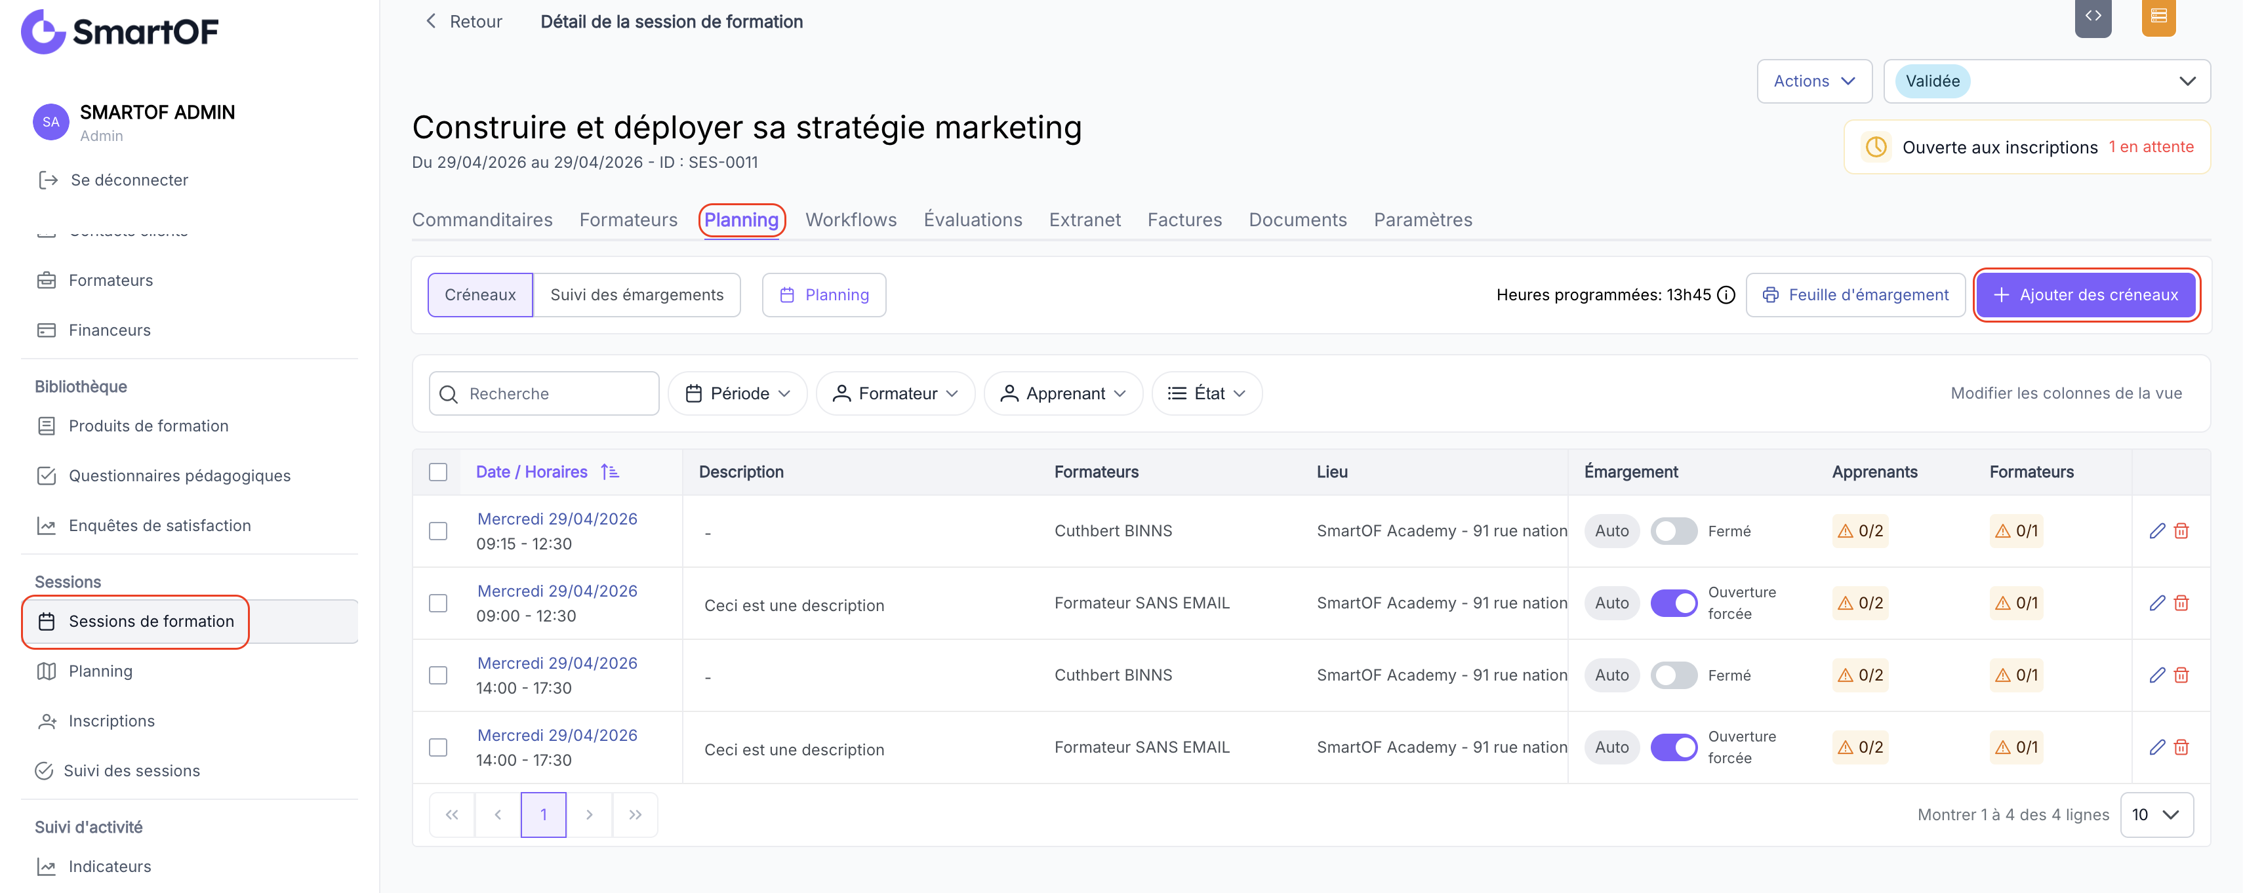Image resolution: width=2243 pixels, height=893 pixels.
Task: Go to the previous page
Action: 498,815
